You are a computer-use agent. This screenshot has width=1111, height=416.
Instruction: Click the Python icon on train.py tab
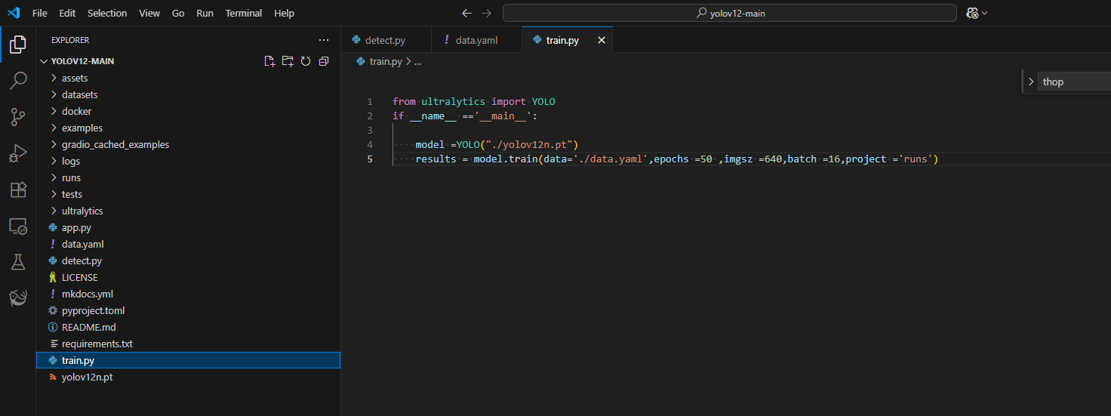click(537, 40)
